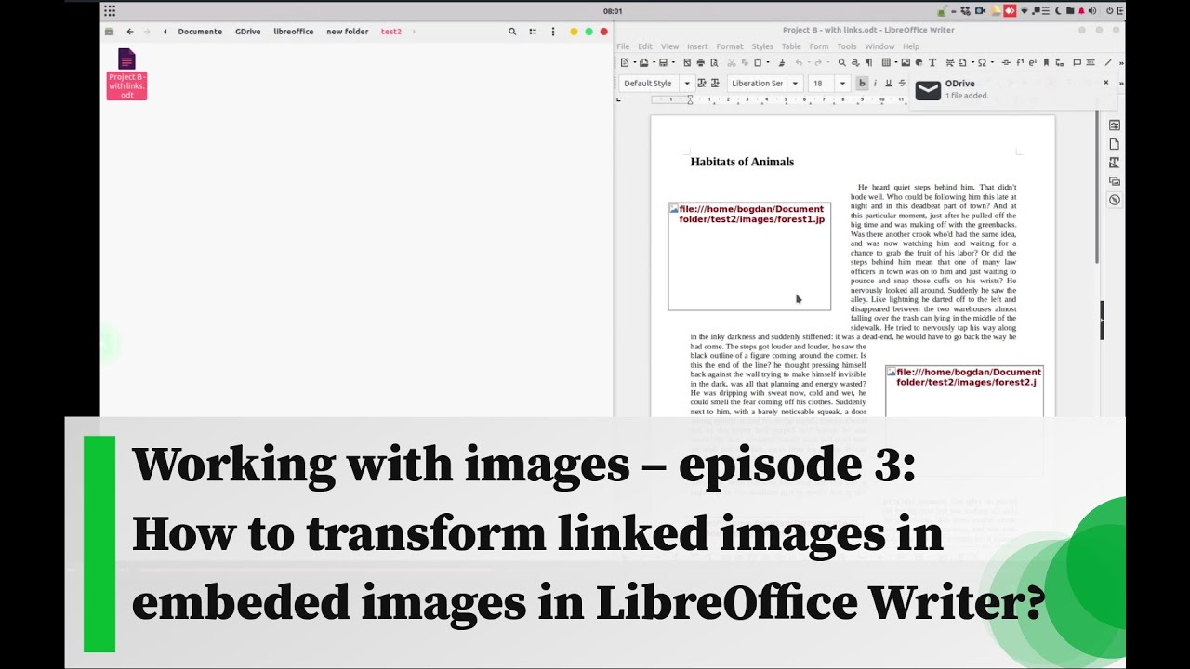Click the Insert Special Character omega icon
The width and height of the screenshot is (1190, 669).
982,62
